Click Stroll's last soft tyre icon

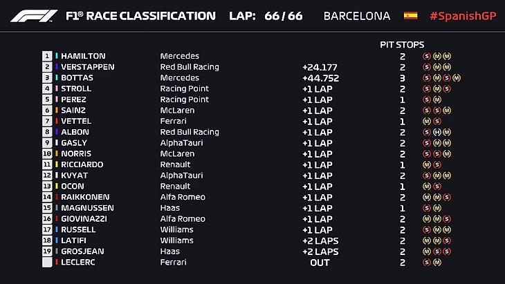(447, 88)
